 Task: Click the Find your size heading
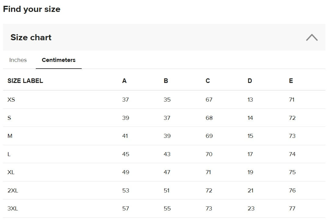click(32, 9)
